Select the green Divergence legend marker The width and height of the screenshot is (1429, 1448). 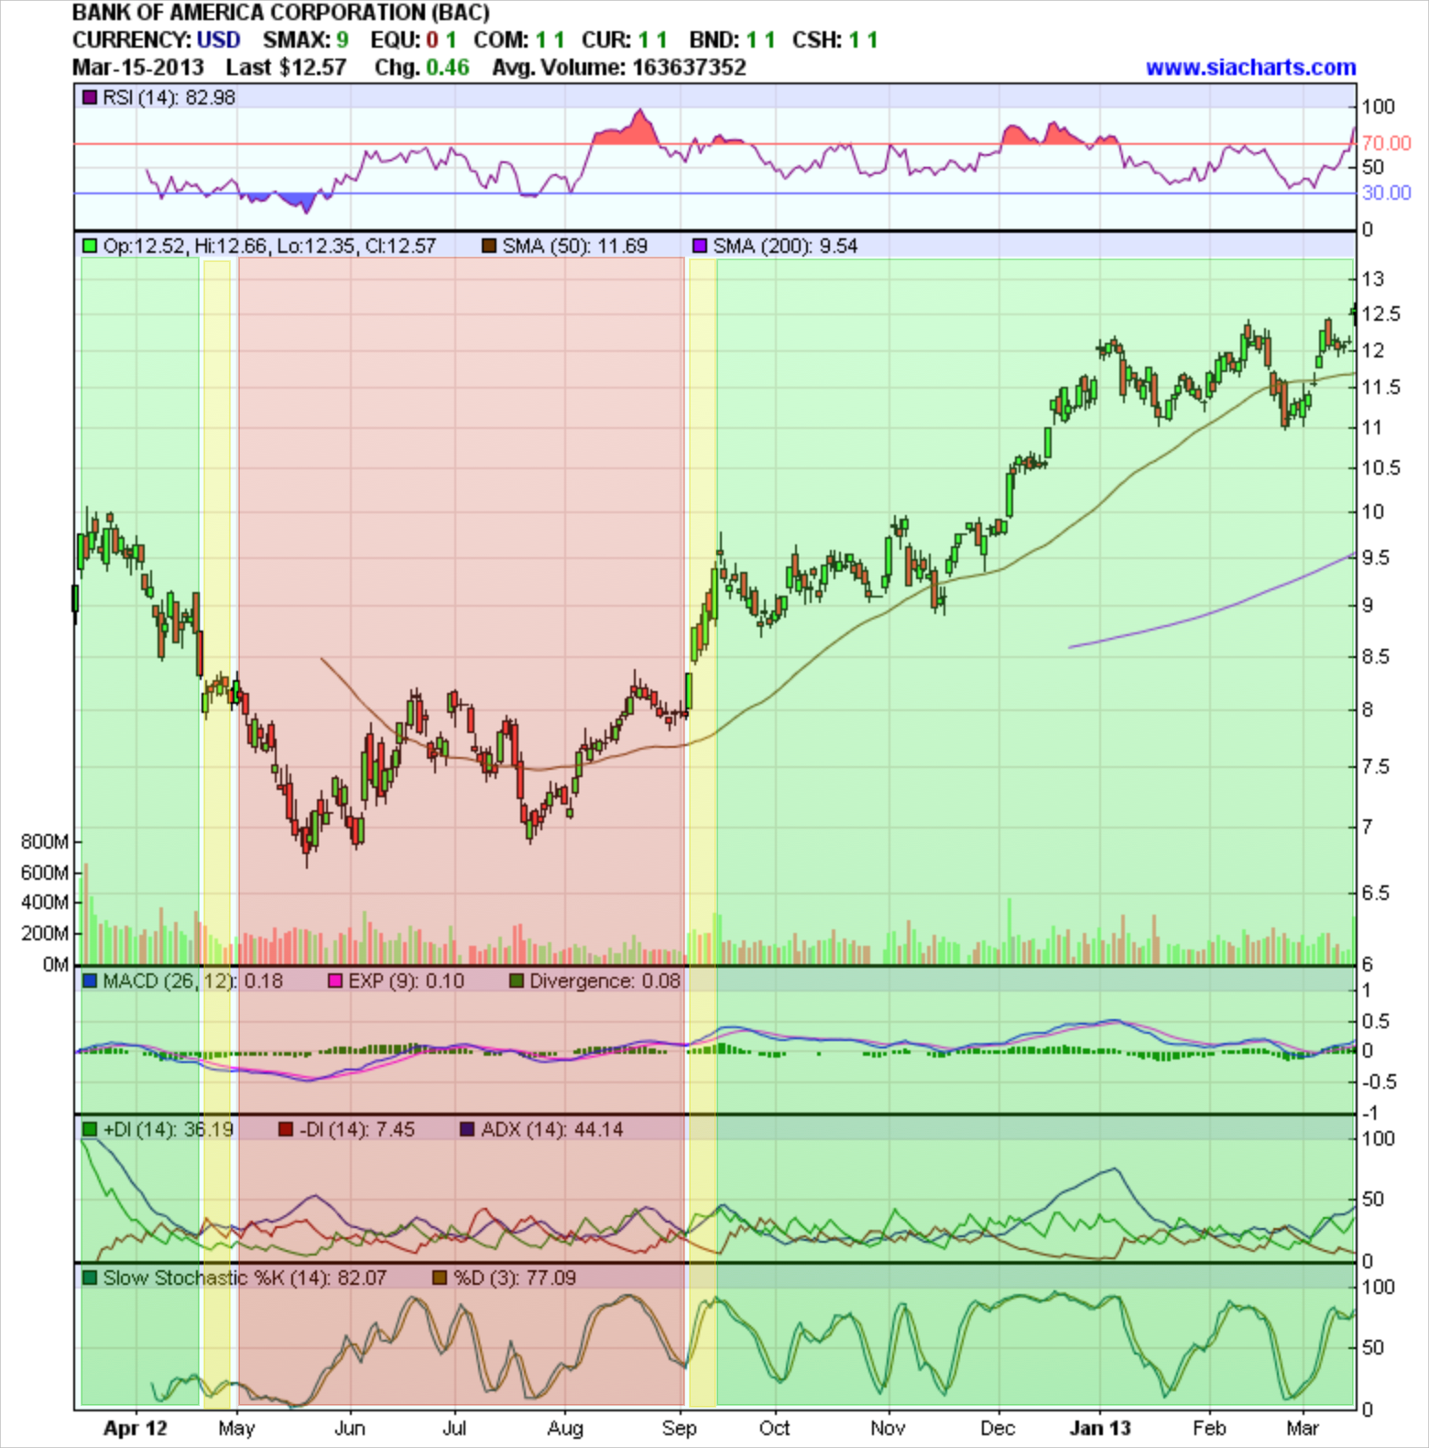click(x=516, y=982)
